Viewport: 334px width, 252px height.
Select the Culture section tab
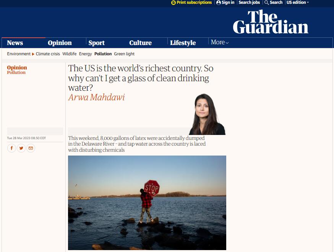(140, 43)
